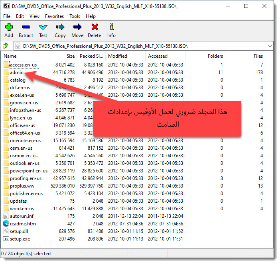Viewport: 280px width, 264px height.
Task: Click the red Delete button
Action: (x=95, y=30)
